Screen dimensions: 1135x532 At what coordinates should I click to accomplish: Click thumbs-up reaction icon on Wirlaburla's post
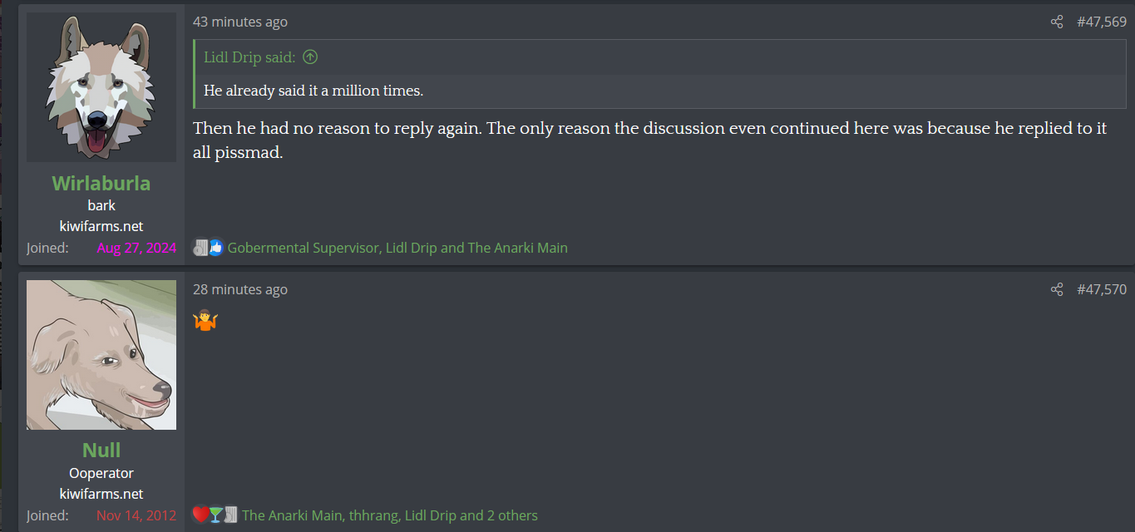click(216, 247)
